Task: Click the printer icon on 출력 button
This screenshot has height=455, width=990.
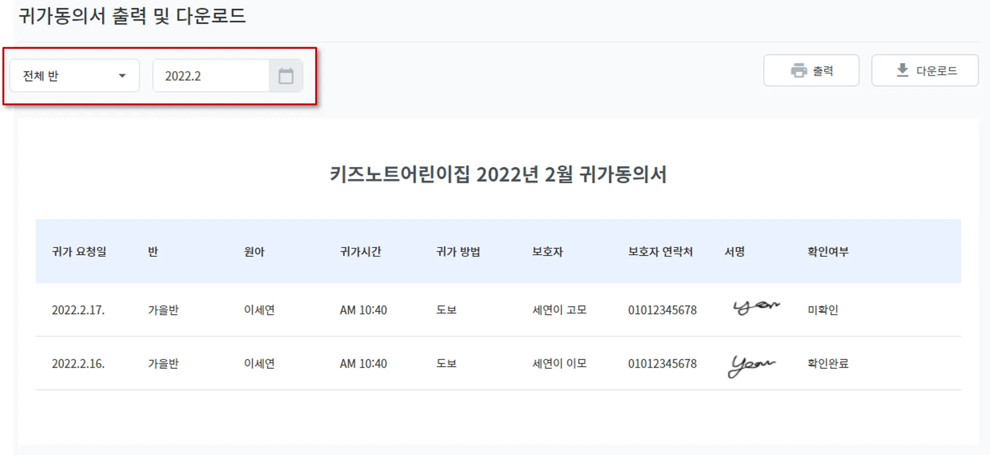Action: (x=799, y=71)
